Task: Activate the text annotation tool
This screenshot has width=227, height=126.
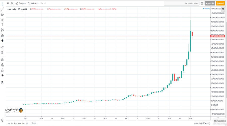Action: pos(2,25)
